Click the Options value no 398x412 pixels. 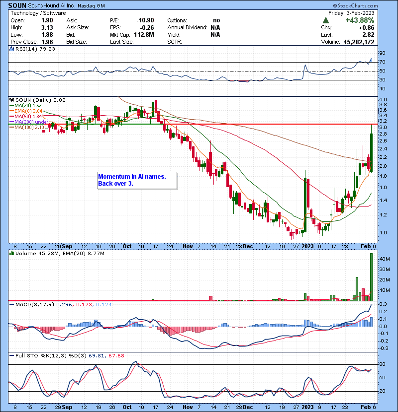point(216,20)
